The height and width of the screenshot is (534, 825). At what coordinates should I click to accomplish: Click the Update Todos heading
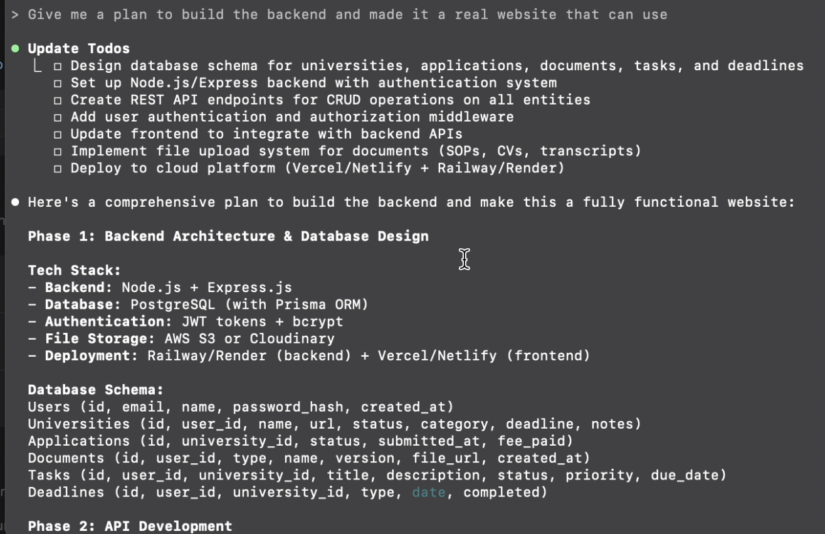click(x=79, y=48)
